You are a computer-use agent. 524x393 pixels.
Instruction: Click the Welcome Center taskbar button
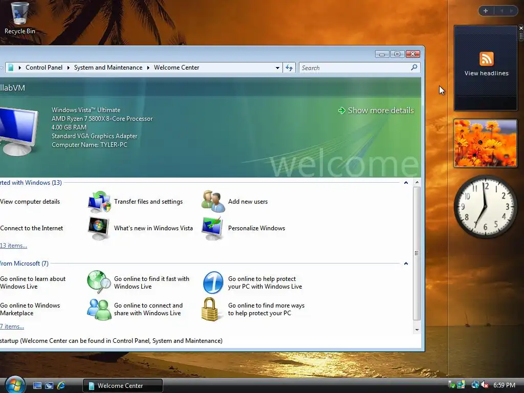point(123,386)
